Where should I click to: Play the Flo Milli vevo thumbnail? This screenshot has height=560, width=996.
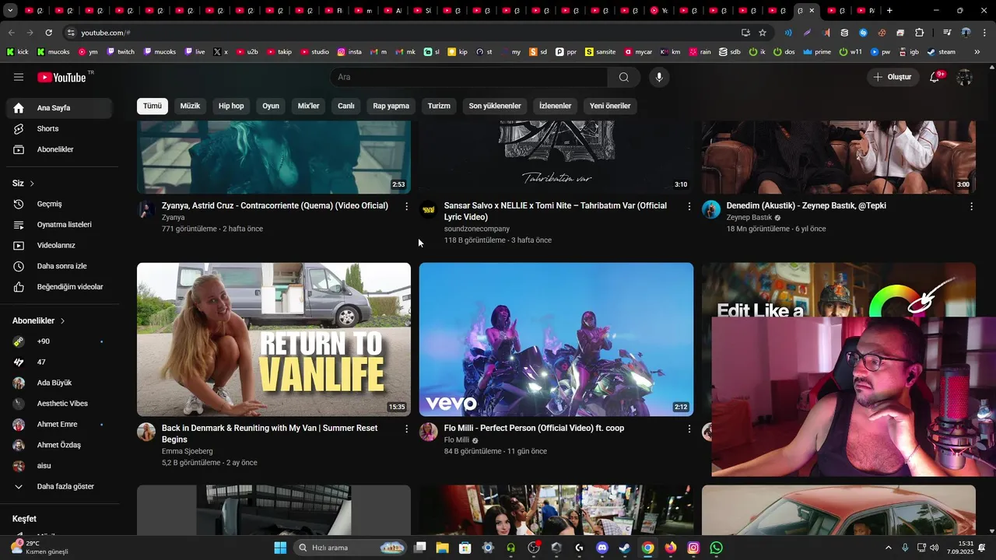click(x=556, y=339)
